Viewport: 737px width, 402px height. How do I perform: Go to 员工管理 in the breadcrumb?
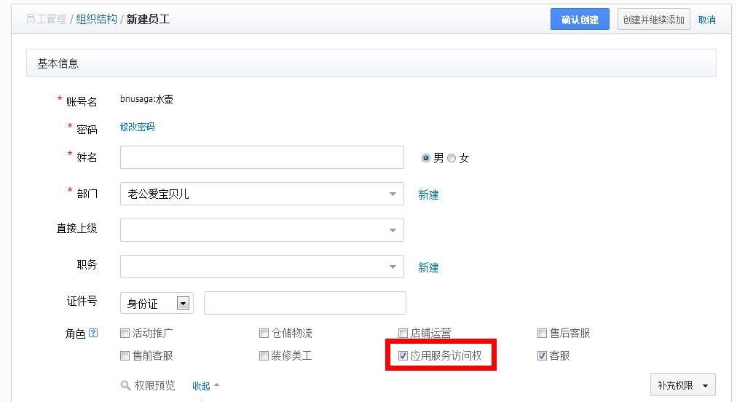pyautogui.click(x=46, y=20)
